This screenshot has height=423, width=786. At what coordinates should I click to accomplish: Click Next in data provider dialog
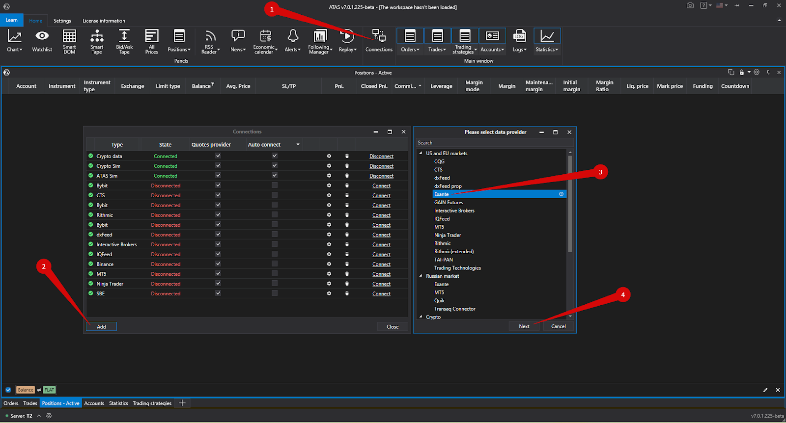[524, 326]
